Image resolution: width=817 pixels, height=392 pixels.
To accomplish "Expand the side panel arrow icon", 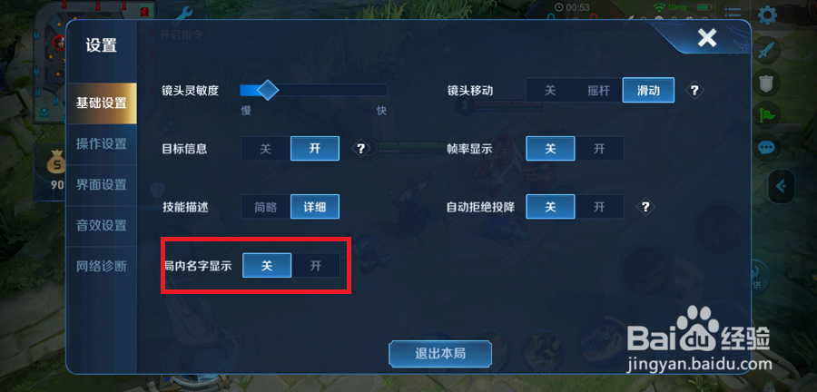I will (781, 186).
